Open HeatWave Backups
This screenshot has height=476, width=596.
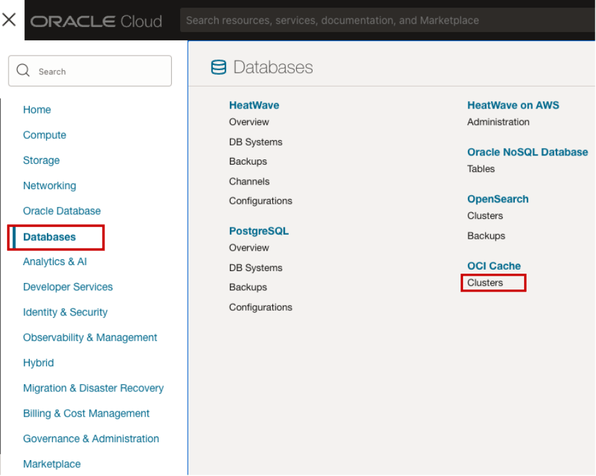point(248,161)
